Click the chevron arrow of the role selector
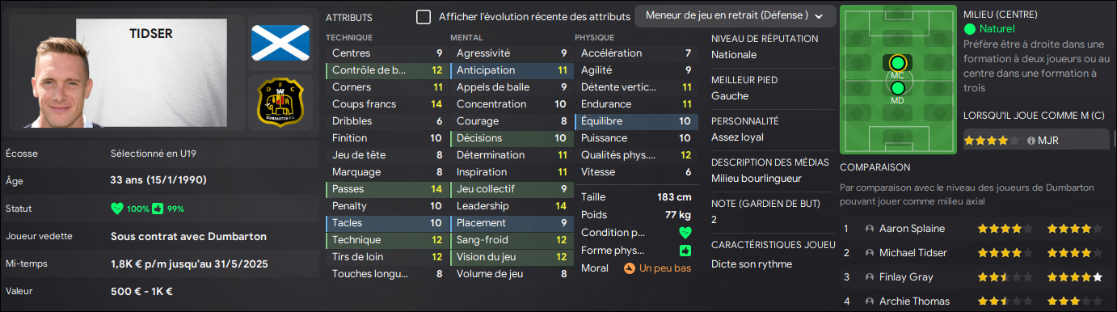Screen dimensions: 1117x312 click(x=820, y=16)
